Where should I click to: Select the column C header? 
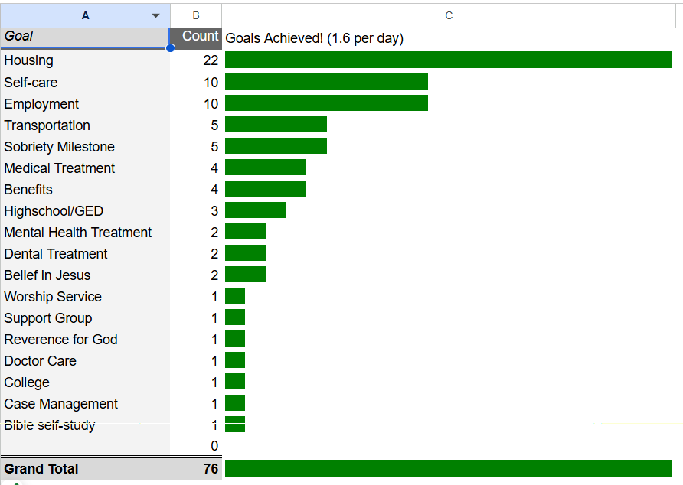pos(449,15)
